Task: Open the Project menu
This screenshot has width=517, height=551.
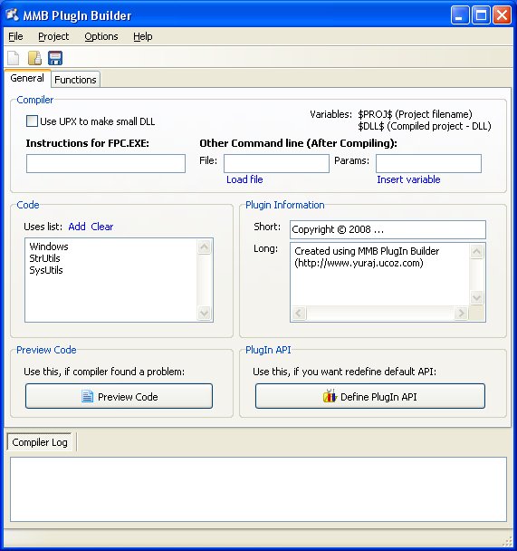Action: coord(53,36)
